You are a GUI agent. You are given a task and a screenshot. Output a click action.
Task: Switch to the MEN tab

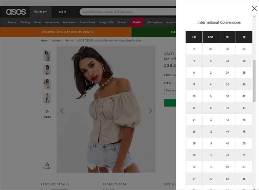click(x=62, y=12)
